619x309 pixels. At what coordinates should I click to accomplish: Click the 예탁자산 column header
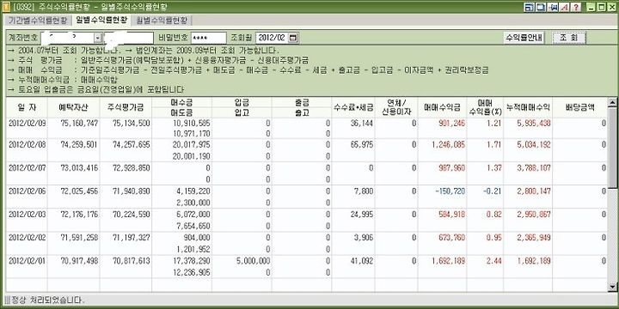(73, 107)
